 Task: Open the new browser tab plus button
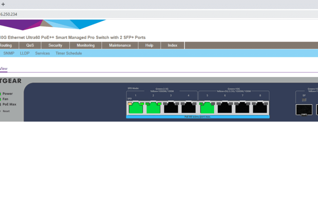[x=3, y=4]
